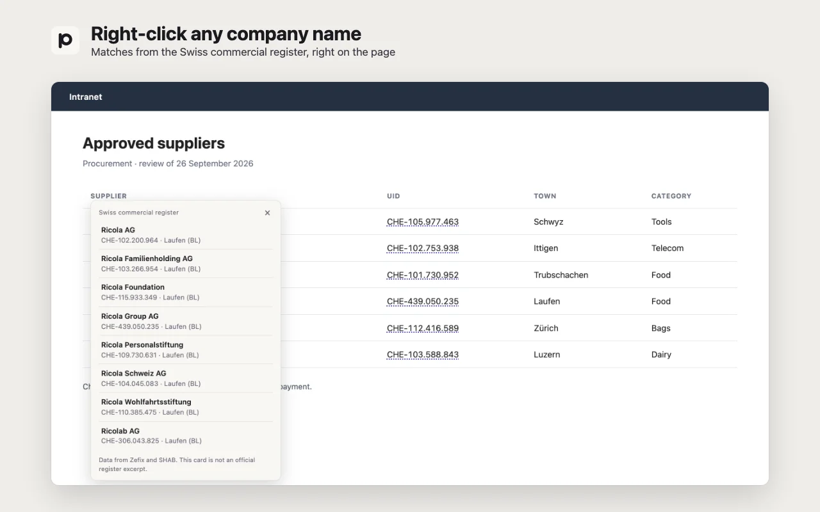The width and height of the screenshot is (820, 512).
Task: Click the Tools category cell
Action: click(x=662, y=222)
